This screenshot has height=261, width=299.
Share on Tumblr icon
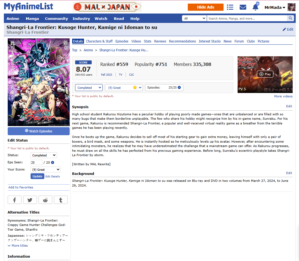[61, 200]
